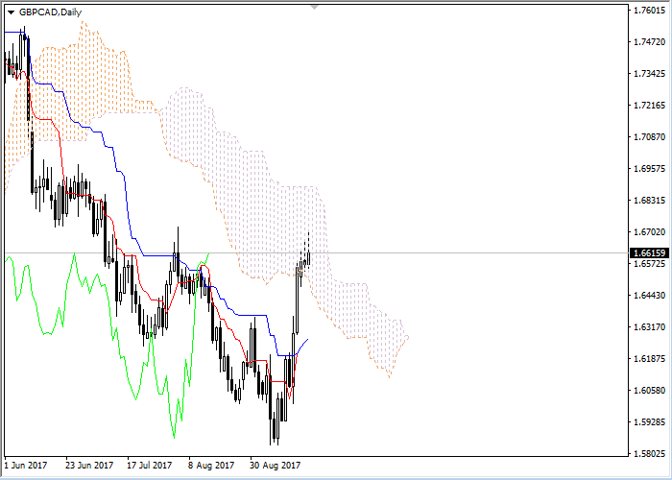
Task: Click the 1.70870 price scale label
Action: 649,136
